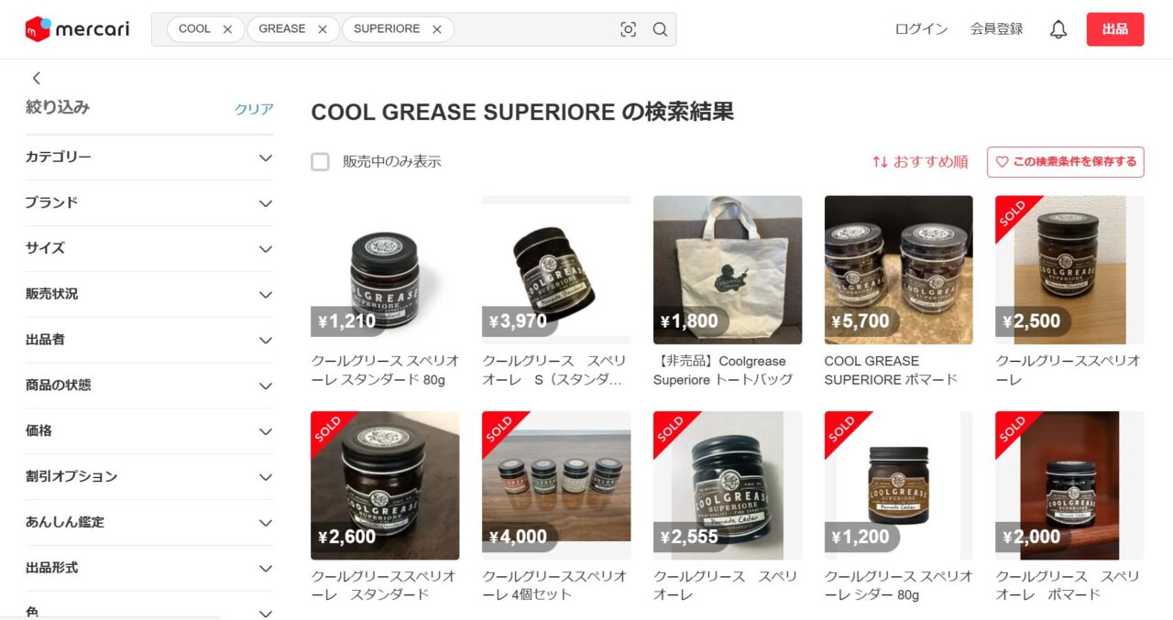The height and width of the screenshot is (620, 1173).
Task: Enable the 販売中のみ表示 checkbox
Action: tap(320, 162)
